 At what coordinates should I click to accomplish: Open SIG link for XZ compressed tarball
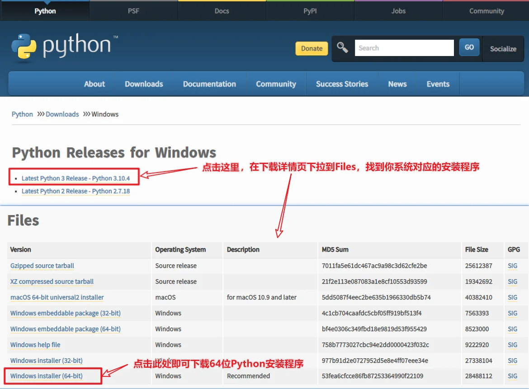point(512,281)
